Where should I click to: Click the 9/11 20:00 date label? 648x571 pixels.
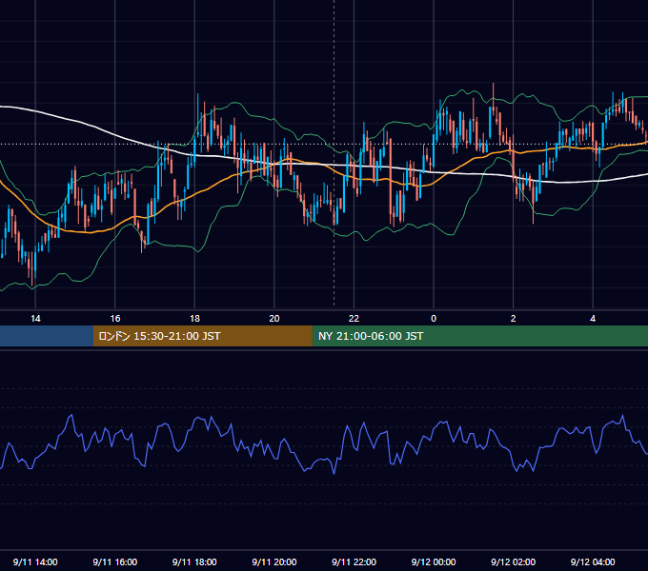coord(274,561)
